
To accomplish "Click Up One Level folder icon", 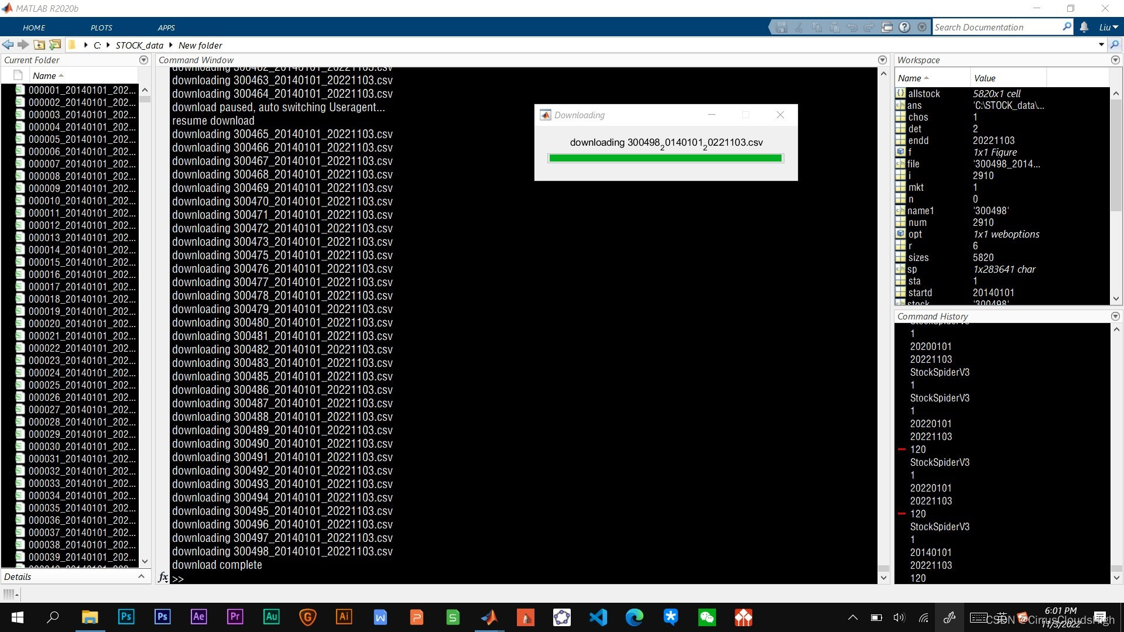I will (x=39, y=45).
